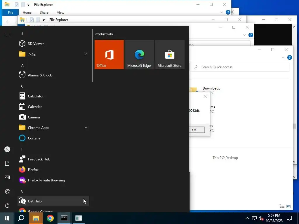Open the Microsoft Edge tile
Image resolution: width=299 pixels, height=224 pixels.
139,55
